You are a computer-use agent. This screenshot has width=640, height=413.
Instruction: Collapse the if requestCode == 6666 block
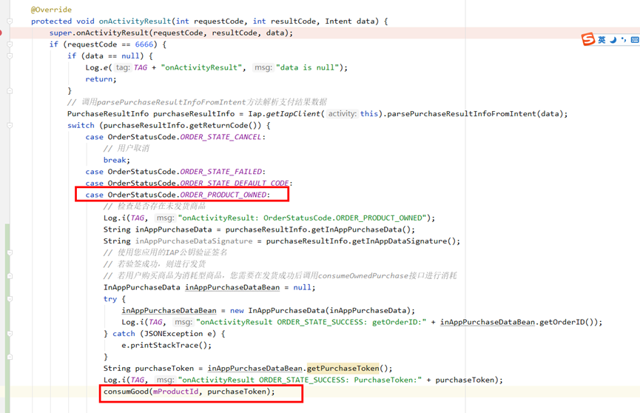(x=10, y=44)
